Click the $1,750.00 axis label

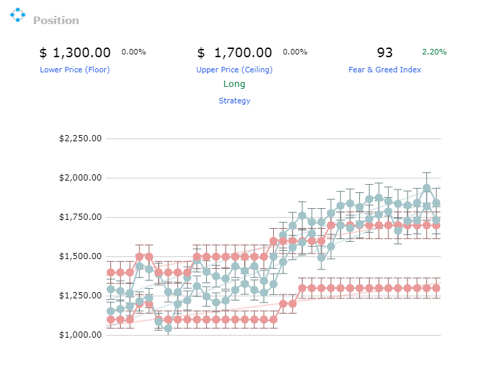pos(80,217)
